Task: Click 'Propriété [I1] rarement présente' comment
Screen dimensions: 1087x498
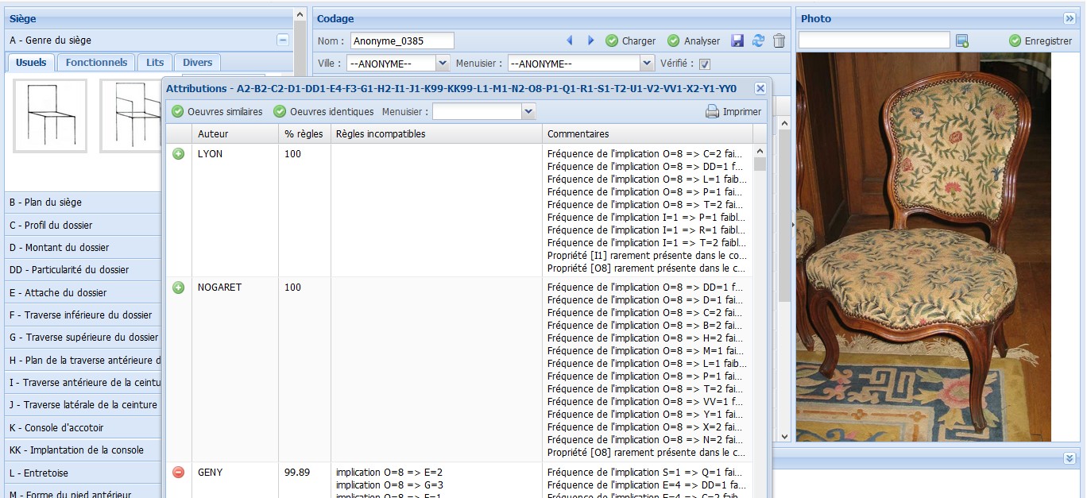Action: click(647, 256)
